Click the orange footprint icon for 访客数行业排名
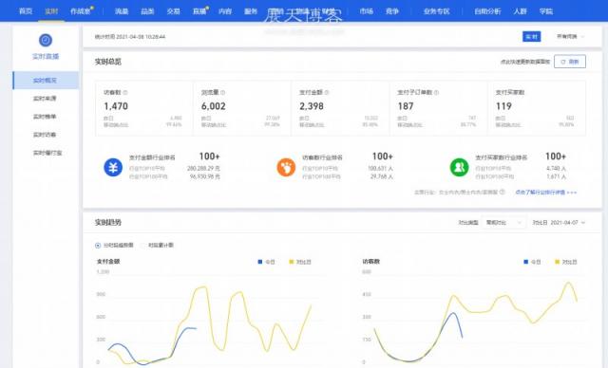This screenshot has height=368, width=608. pos(286,167)
